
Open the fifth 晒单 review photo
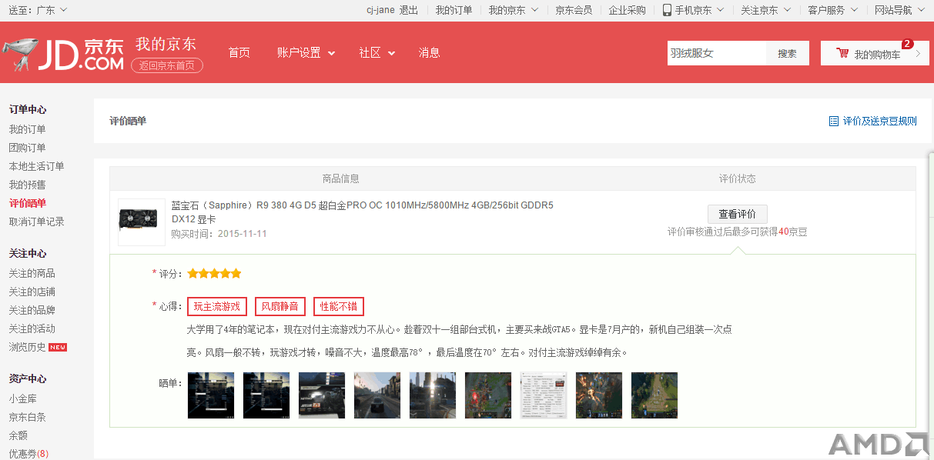433,395
